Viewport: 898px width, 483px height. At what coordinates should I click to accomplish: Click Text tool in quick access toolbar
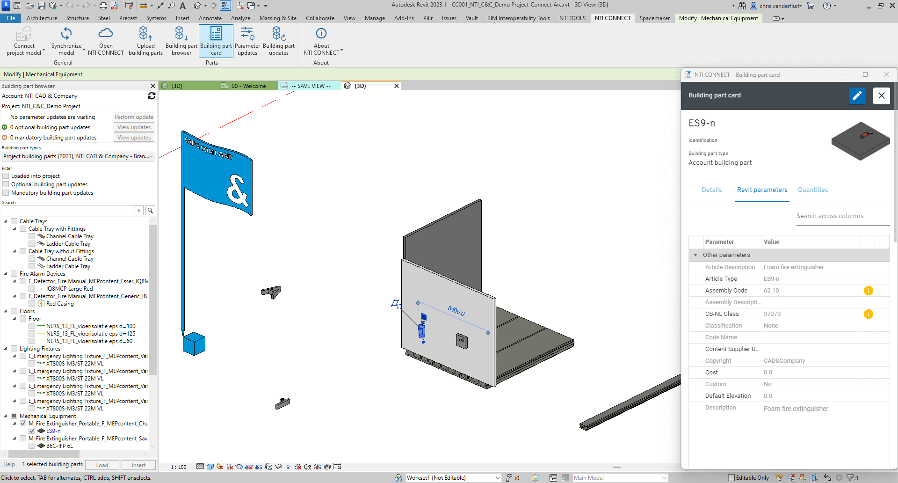tap(183, 6)
